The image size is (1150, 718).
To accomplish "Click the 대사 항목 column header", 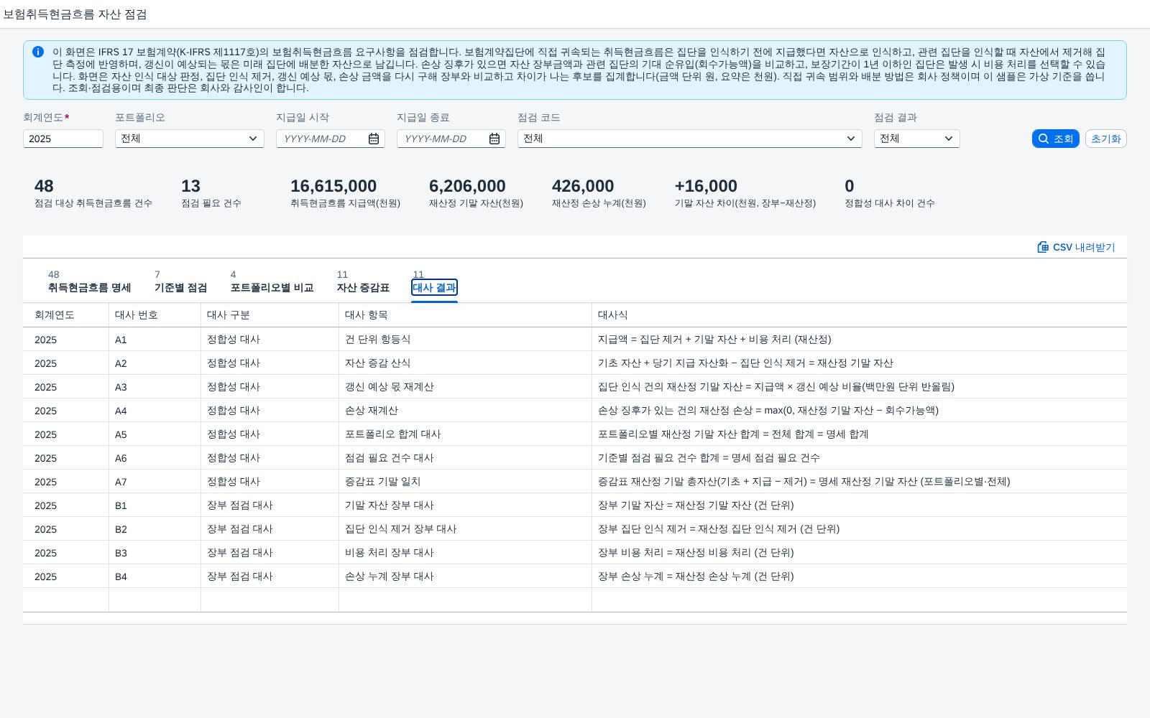I will coord(466,315).
